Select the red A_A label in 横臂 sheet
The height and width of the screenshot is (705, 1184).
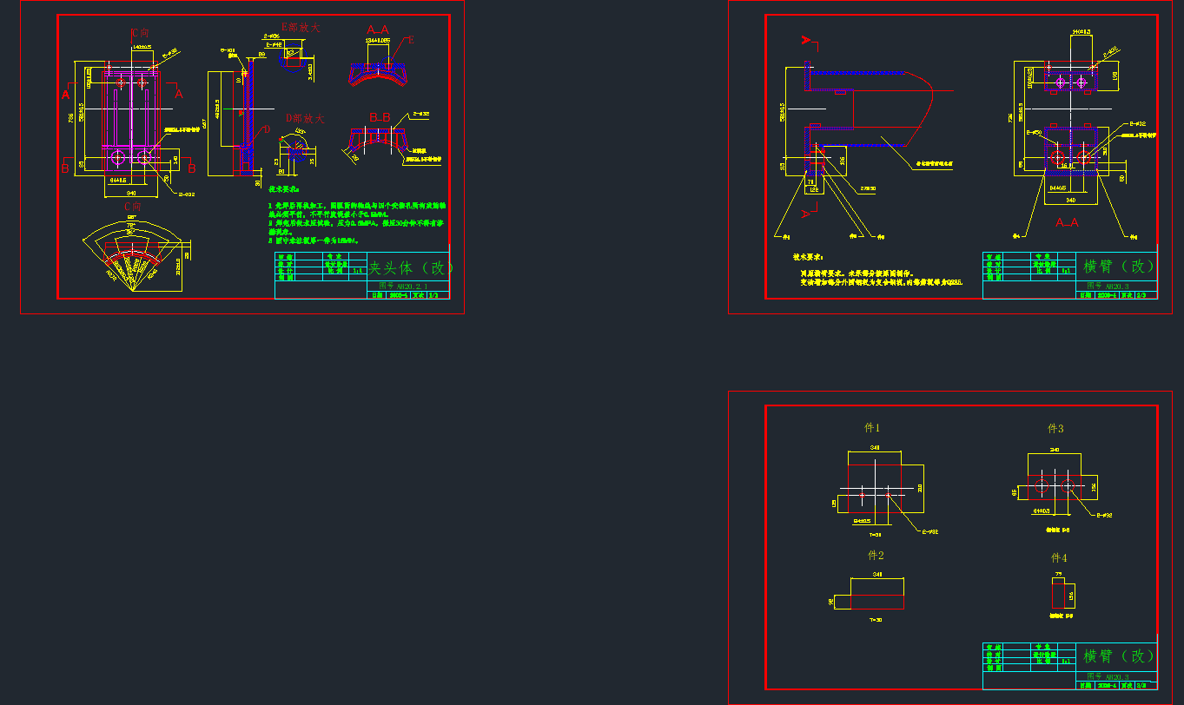[1067, 222]
